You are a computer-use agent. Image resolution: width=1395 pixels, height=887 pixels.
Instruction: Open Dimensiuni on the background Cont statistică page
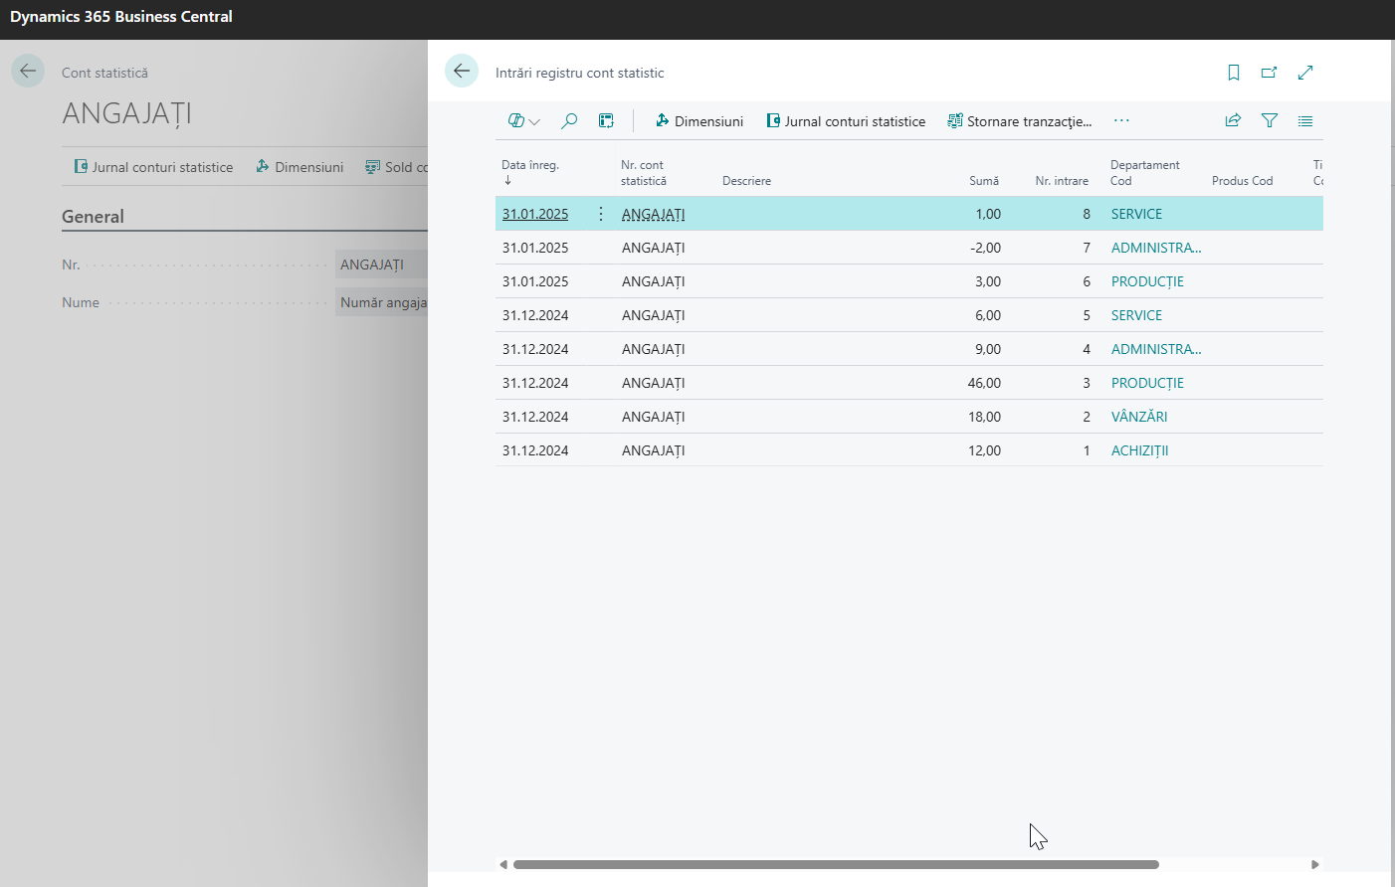click(x=299, y=167)
